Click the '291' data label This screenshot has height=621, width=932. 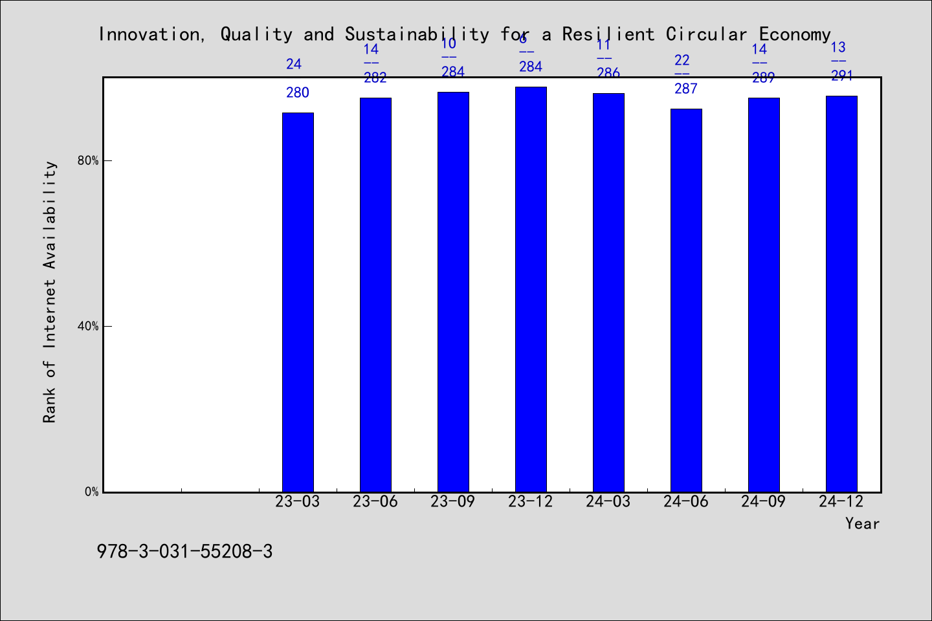tap(842, 76)
